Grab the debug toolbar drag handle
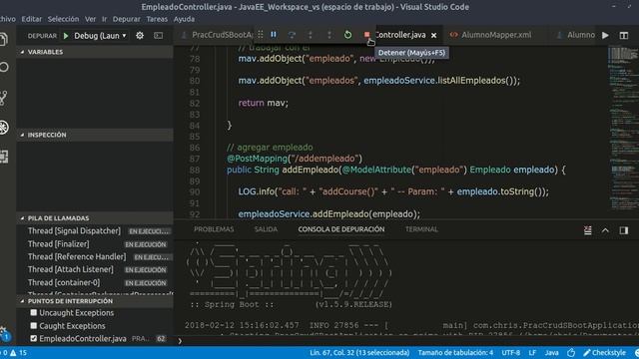The image size is (639, 359). pyautogui.click(x=261, y=35)
